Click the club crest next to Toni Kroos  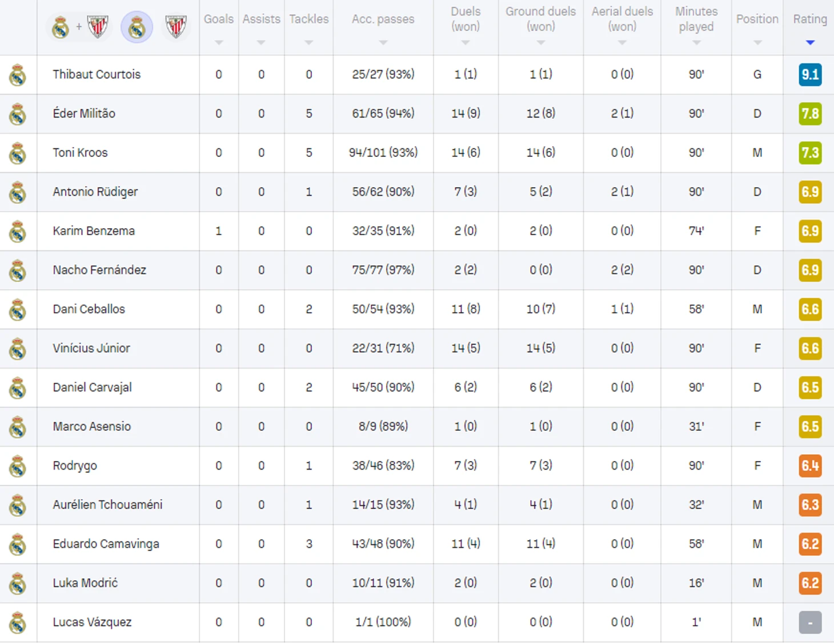click(x=18, y=153)
